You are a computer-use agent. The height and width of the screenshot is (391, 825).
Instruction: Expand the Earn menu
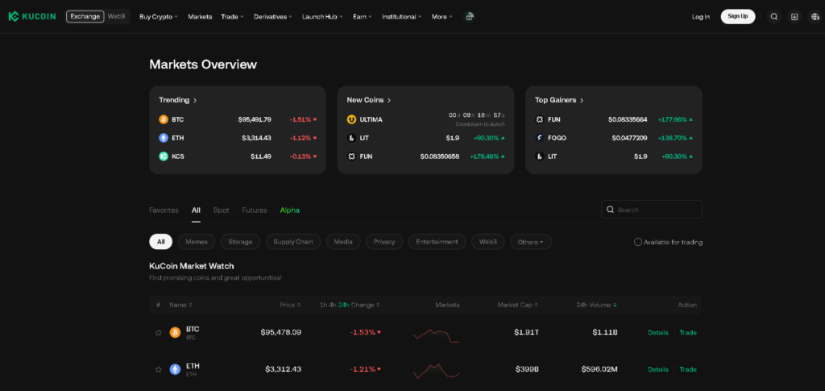coord(362,17)
